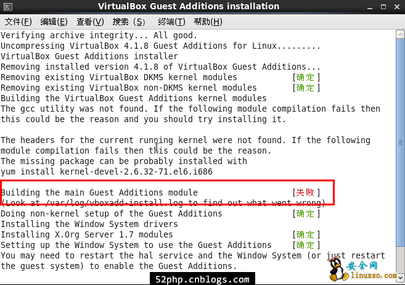Click the scrollbar down arrow
This screenshot has width=405, height=285.
point(400,278)
